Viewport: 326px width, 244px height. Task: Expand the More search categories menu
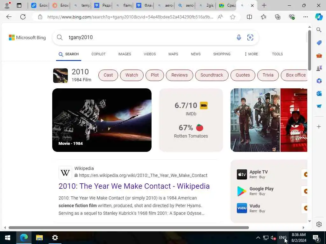251,54
